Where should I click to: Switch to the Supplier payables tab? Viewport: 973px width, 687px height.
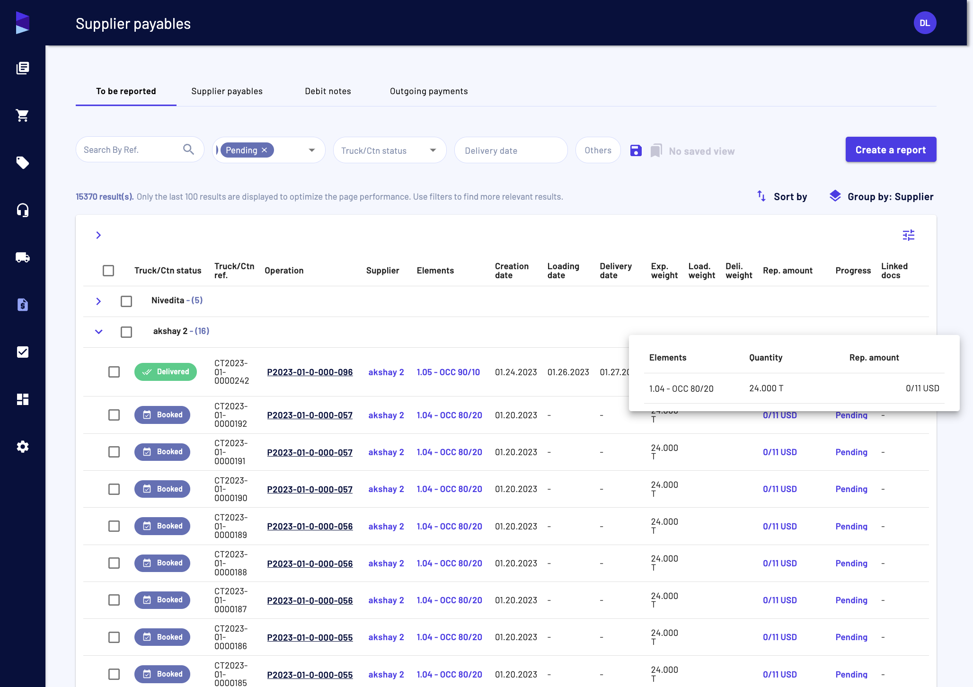tap(227, 91)
